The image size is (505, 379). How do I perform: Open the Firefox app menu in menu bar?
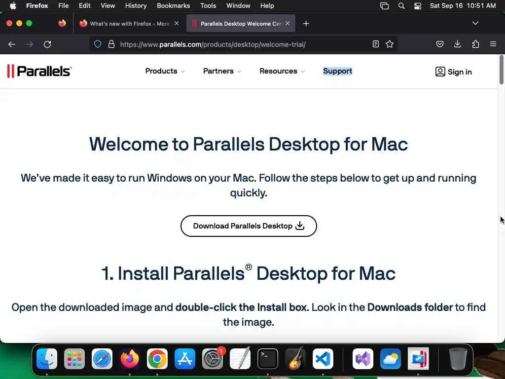[x=37, y=6]
